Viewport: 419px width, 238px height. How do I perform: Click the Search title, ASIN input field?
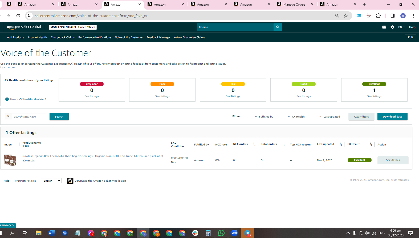[x=29, y=116]
